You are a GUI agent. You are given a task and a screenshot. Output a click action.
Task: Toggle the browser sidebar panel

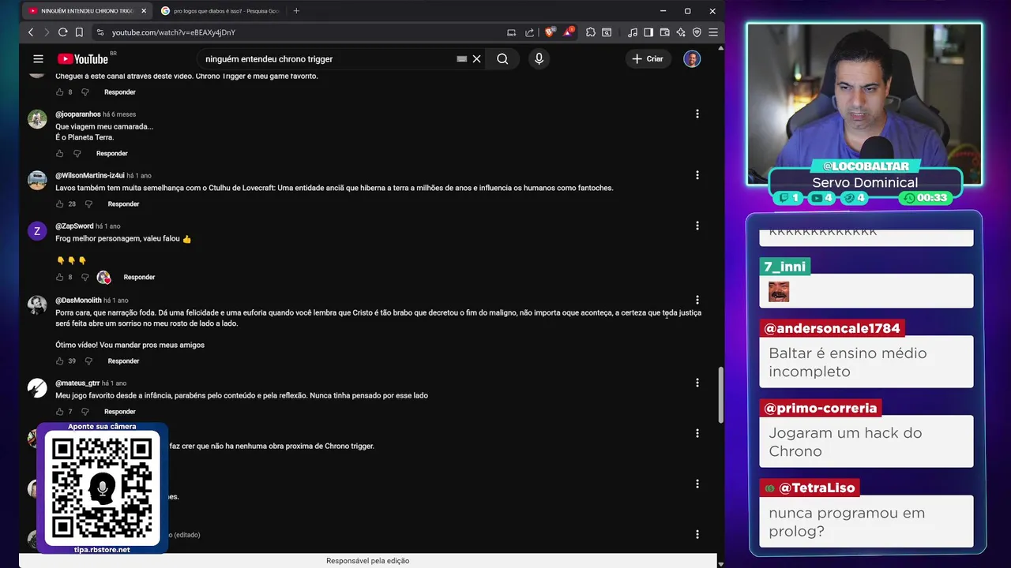point(648,32)
